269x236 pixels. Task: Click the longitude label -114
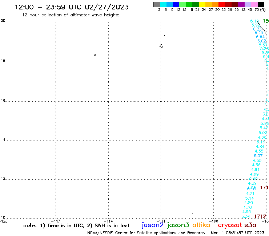pyautogui.click(x=108, y=221)
